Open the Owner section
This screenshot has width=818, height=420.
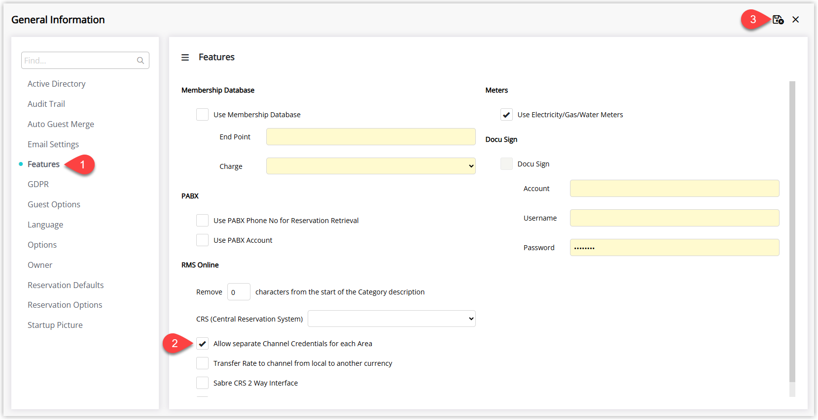(40, 265)
